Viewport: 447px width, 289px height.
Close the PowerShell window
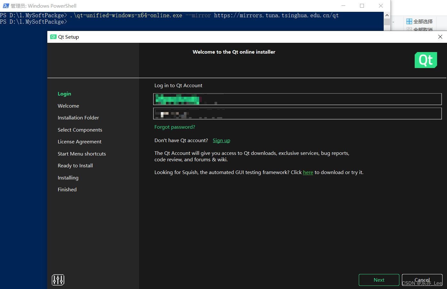tap(380, 6)
